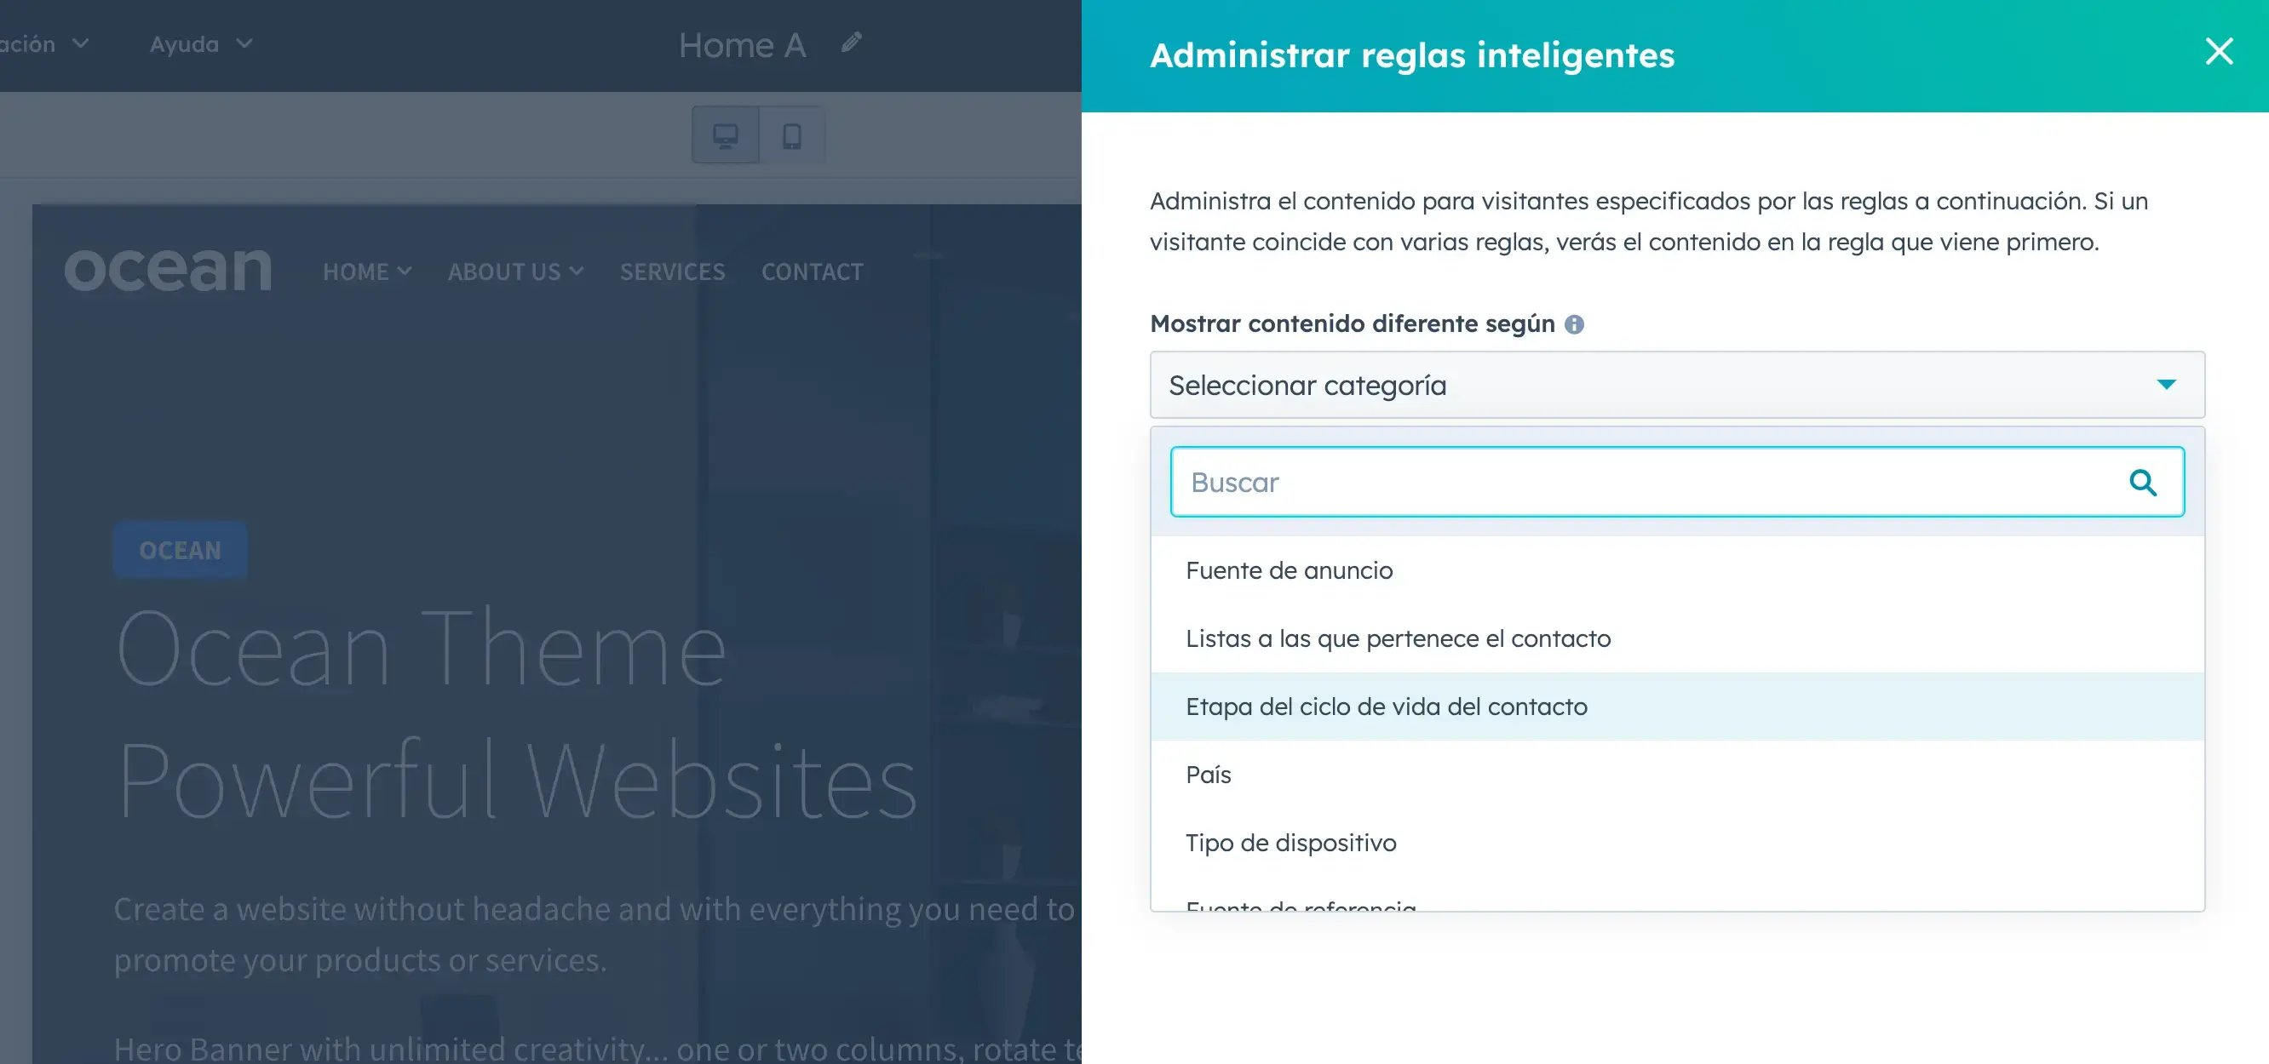Viewport: 2269px width, 1064px height.
Task: Click the mobile view icon
Action: coord(791,134)
